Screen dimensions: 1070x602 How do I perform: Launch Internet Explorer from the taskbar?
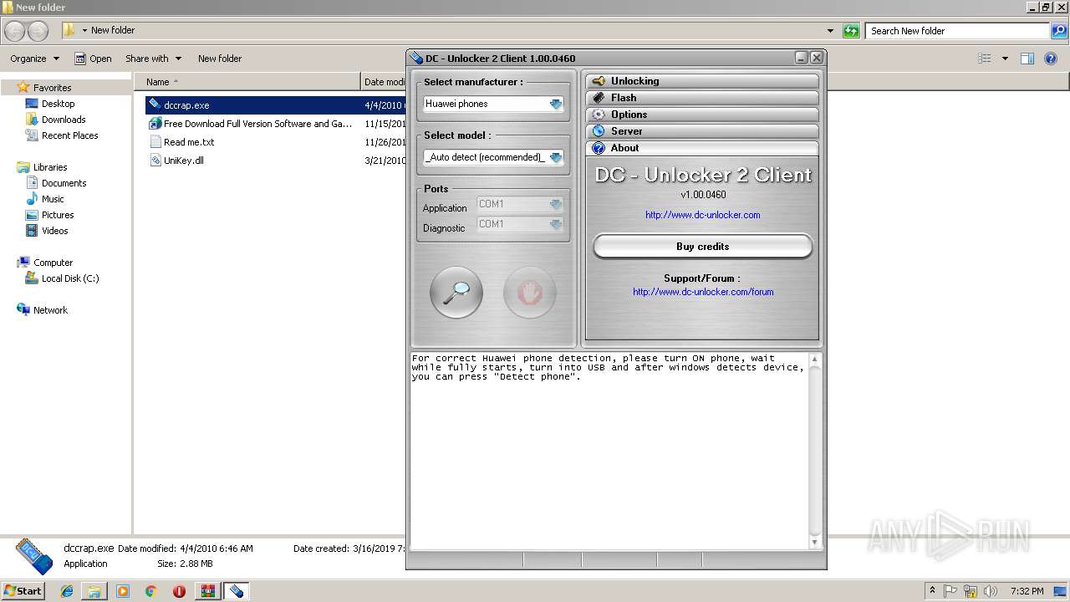tap(67, 591)
